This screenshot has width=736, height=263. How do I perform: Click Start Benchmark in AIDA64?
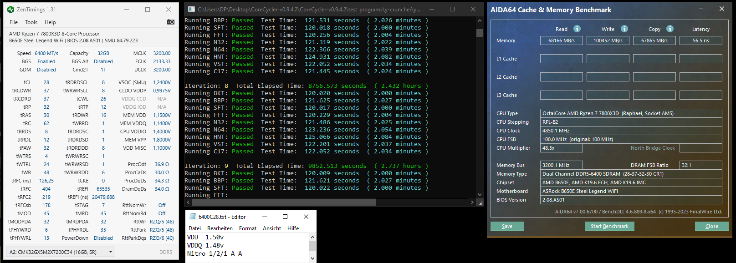pyautogui.click(x=609, y=226)
